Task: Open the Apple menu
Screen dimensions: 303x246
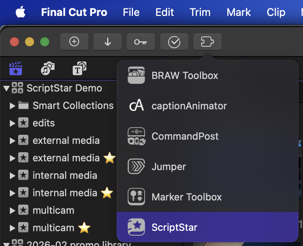Action: pos(21,12)
